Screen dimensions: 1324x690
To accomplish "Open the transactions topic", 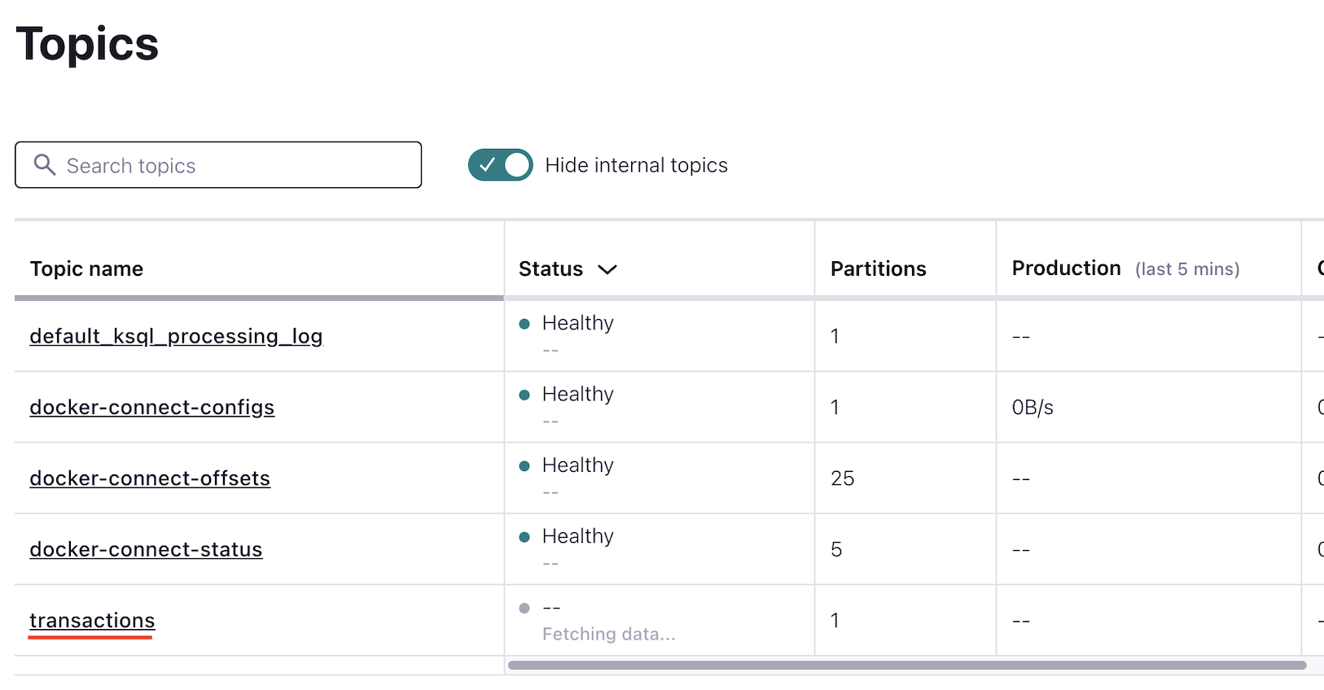I will [x=92, y=620].
